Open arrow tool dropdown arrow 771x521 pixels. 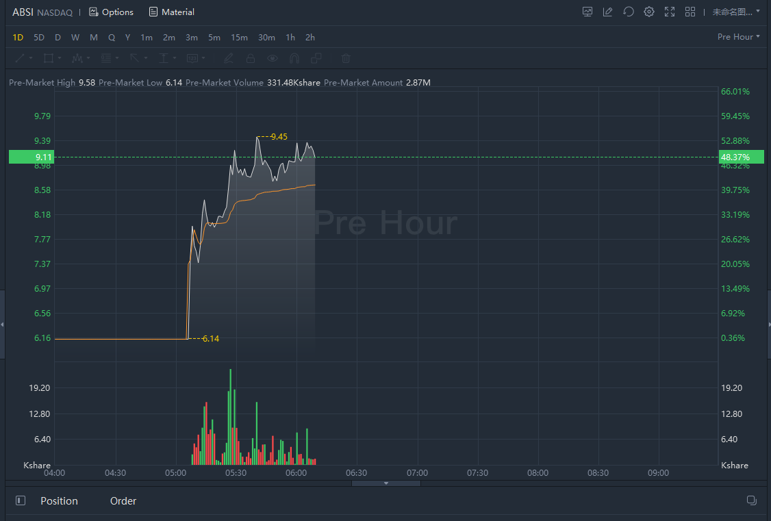coord(146,58)
